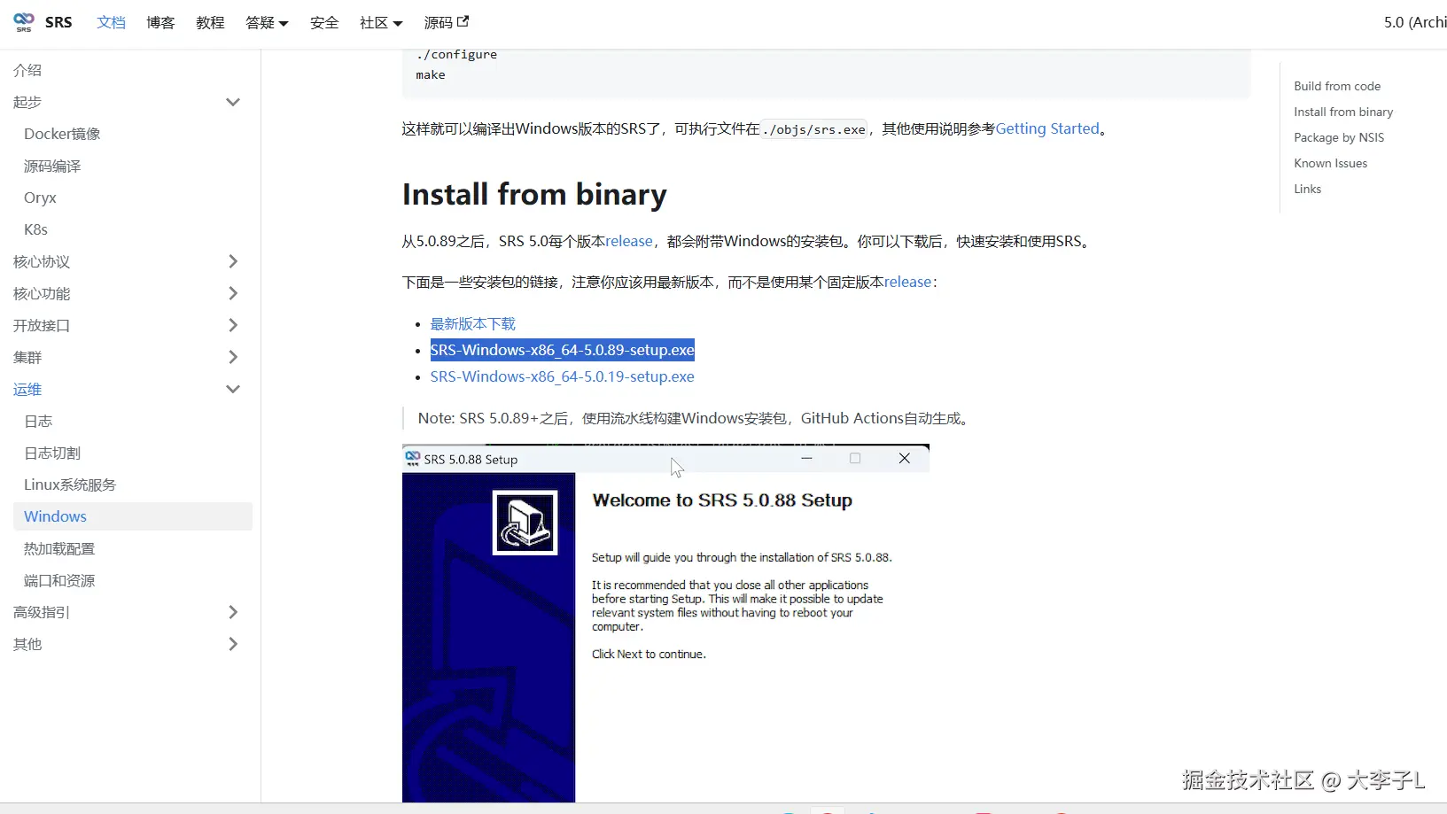This screenshot has width=1447, height=814.
Task: Expand the 其他 sidebar section
Action: pyautogui.click(x=233, y=644)
